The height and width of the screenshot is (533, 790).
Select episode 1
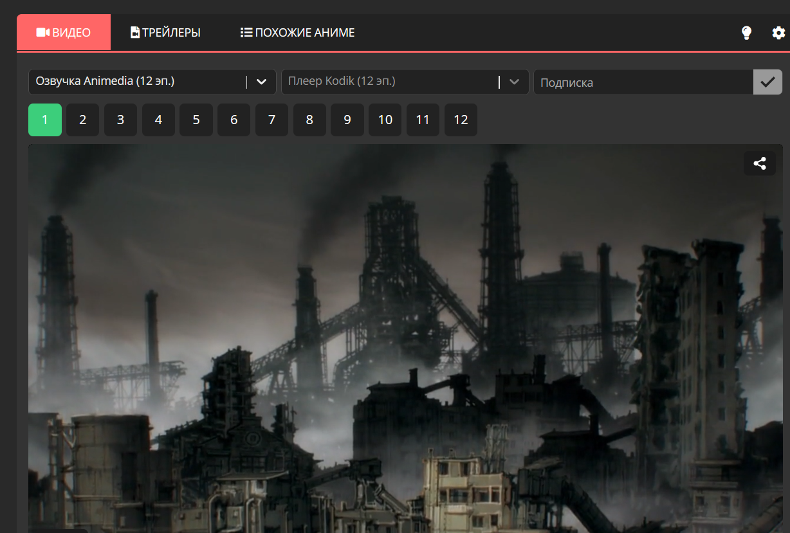pos(45,120)
